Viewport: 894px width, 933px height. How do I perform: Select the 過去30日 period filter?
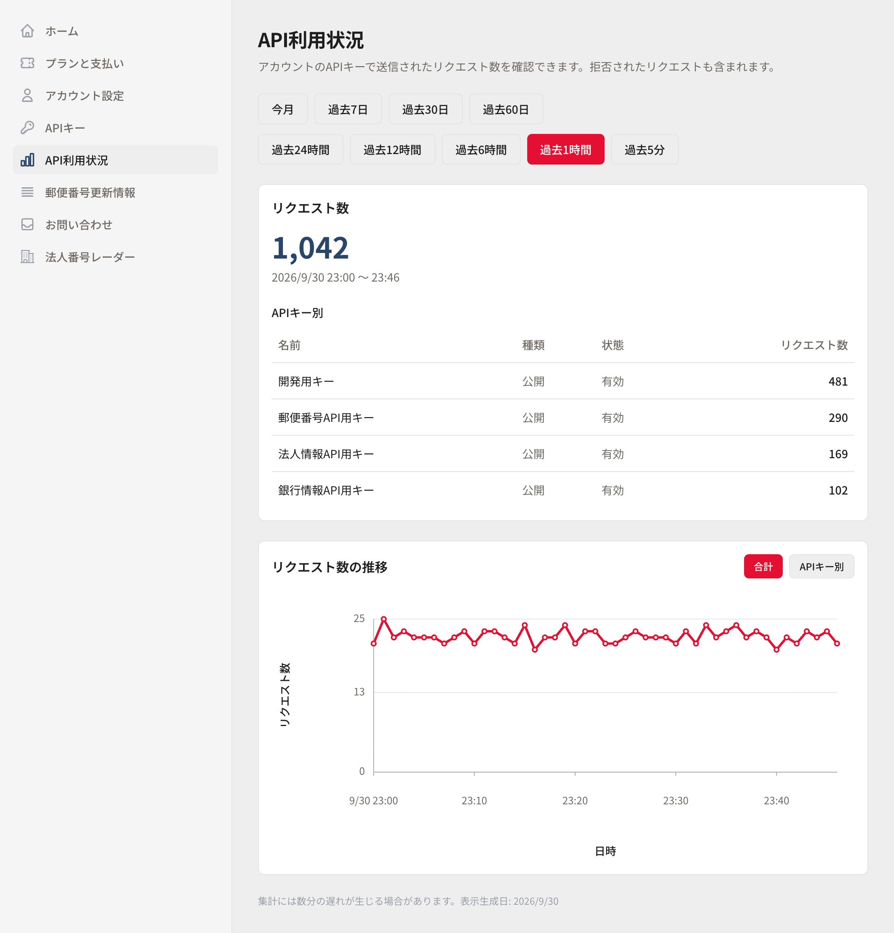click(425, 109)
